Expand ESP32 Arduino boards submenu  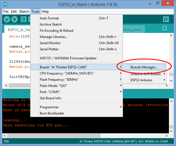pyautogui.click(x=144, y=80)
